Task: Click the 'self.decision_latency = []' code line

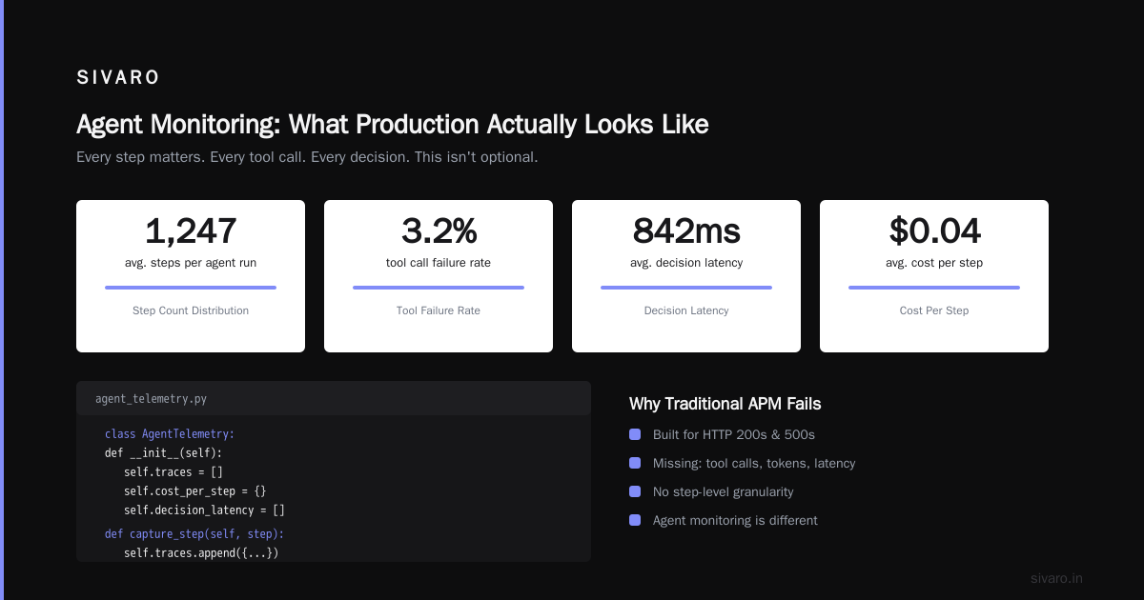Action: click(205, 510)
